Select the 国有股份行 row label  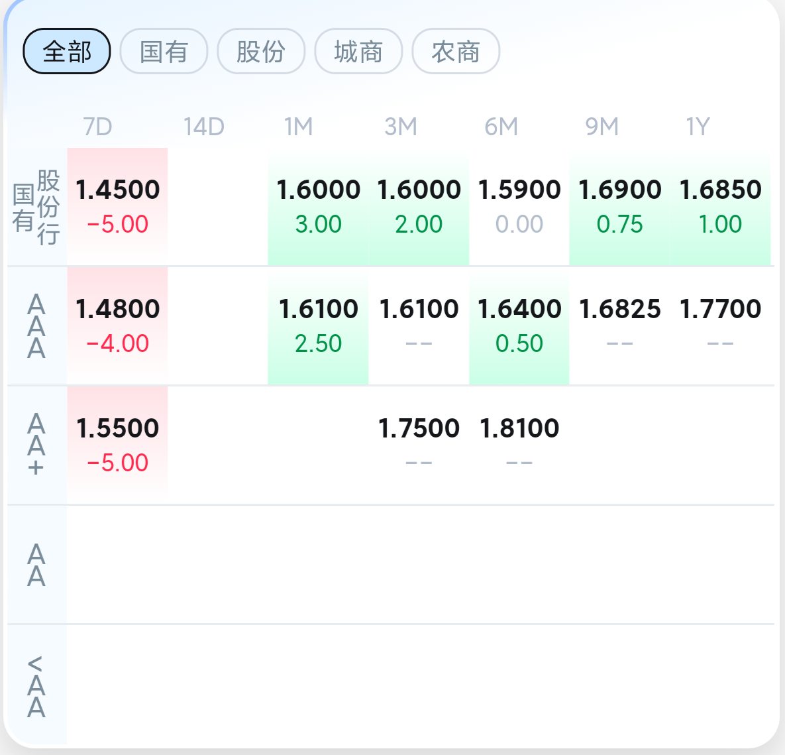[36, 207]
